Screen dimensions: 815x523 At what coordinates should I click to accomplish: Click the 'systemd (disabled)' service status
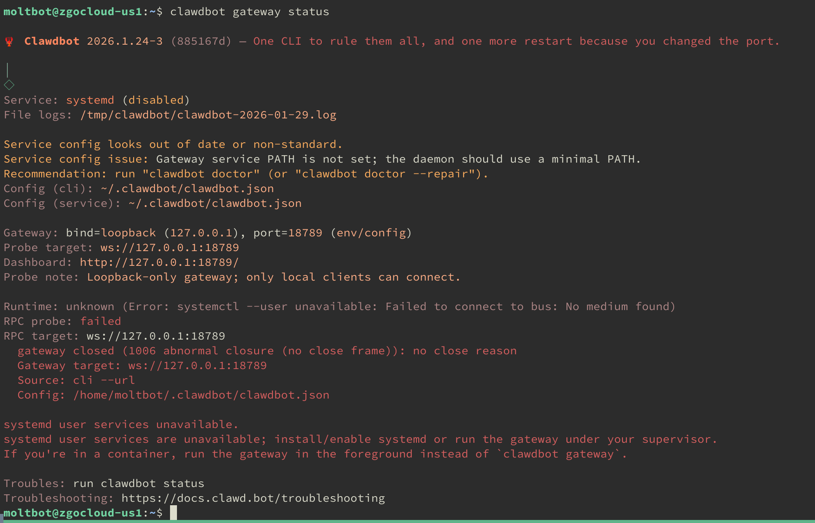[128, 100]
